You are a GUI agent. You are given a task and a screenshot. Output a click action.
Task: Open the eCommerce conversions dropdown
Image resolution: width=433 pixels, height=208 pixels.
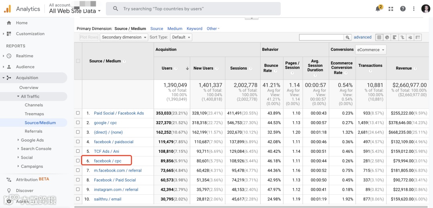tap(370, 50)
